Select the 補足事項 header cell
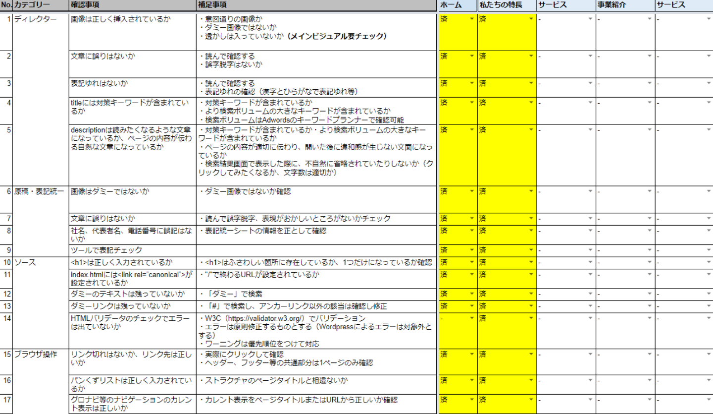Screen dimensions: 713x414 click(316, 5)
